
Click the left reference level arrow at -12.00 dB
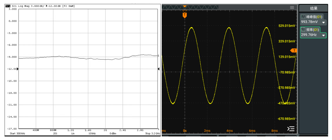(x=18, y=69)
